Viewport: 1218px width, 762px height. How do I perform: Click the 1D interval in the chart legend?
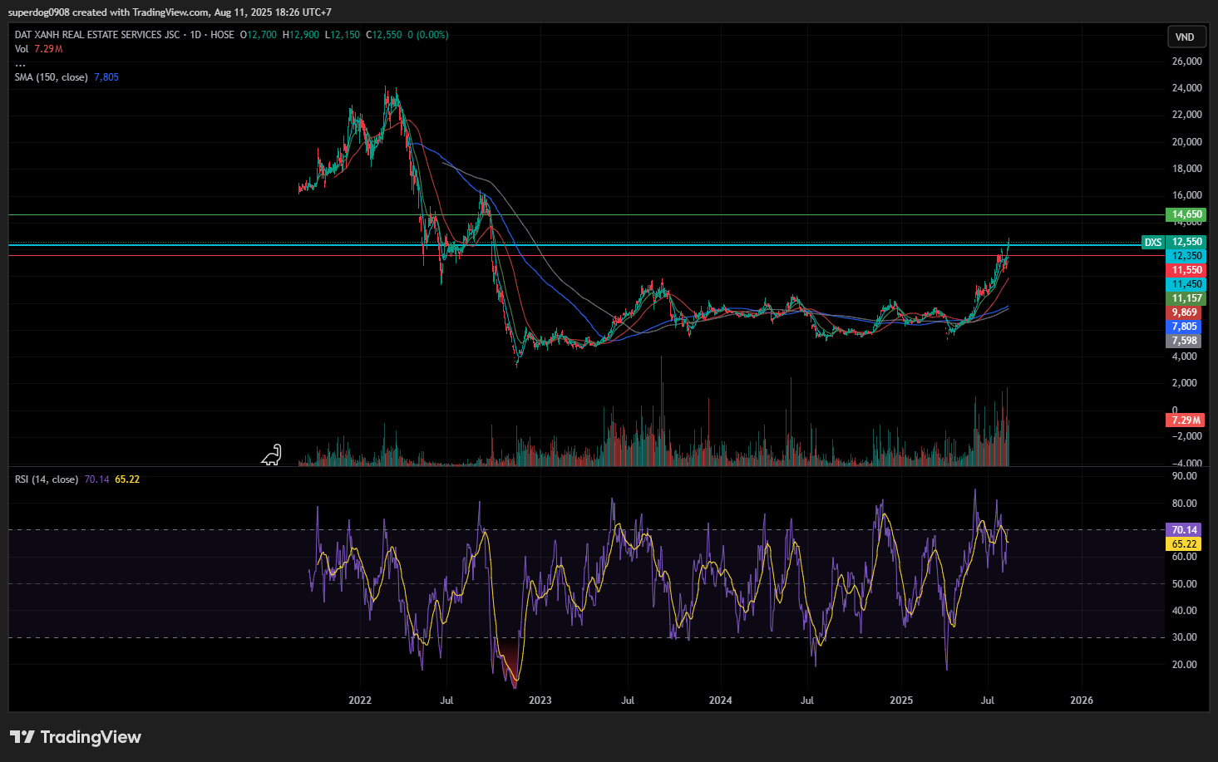point(195,35)
